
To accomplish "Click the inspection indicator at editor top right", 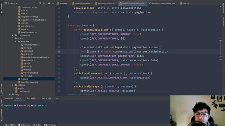I will click(x=220, y=7).
